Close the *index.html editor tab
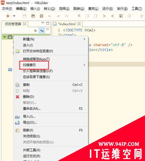This screenshot has height=161, width=145. pyautogui.click(x=79, y=24)
